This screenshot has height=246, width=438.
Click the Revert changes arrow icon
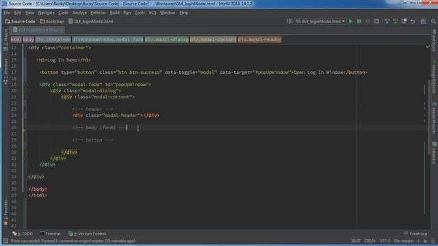pos(413,21)
